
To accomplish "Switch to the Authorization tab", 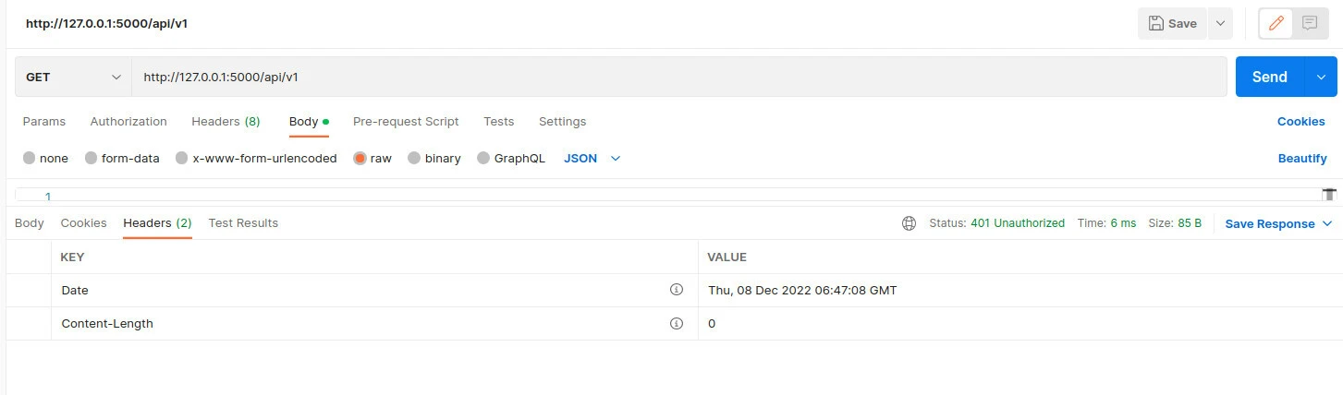I will pyautogui.click(x=128, y=122).
